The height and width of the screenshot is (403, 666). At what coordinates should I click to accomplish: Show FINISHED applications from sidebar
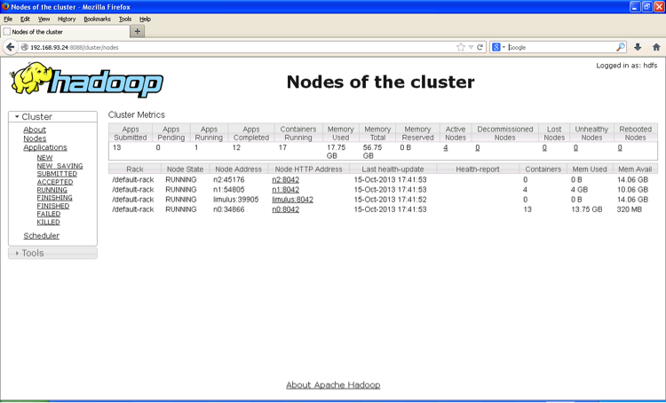coord(52,205)
